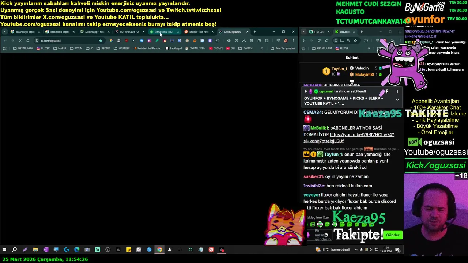This screenshot has width=468, height=263.
Task: Open taskbar search magnifier
Action: (15, 249)
